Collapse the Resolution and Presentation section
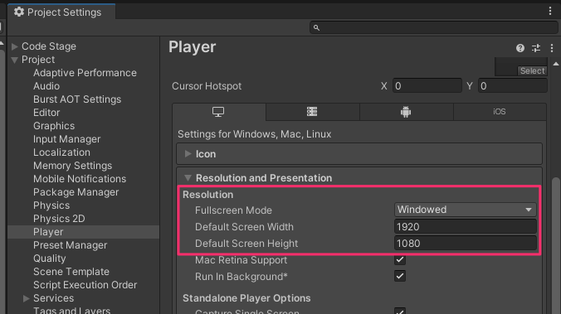 tap(188, 177)
